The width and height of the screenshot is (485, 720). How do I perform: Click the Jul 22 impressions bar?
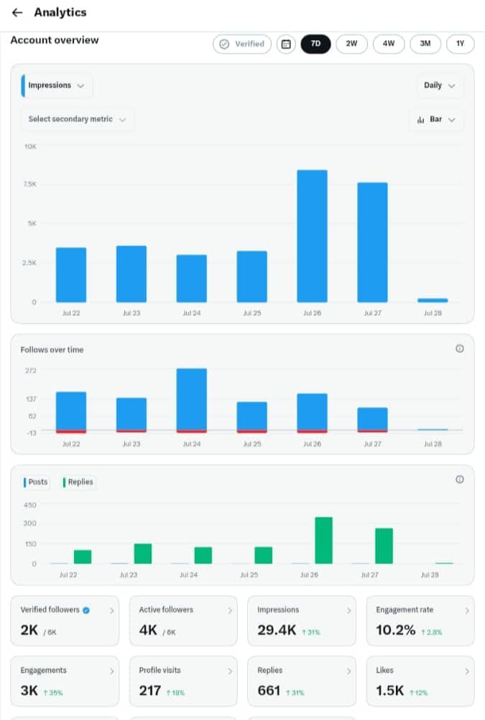tap(71, 275)
